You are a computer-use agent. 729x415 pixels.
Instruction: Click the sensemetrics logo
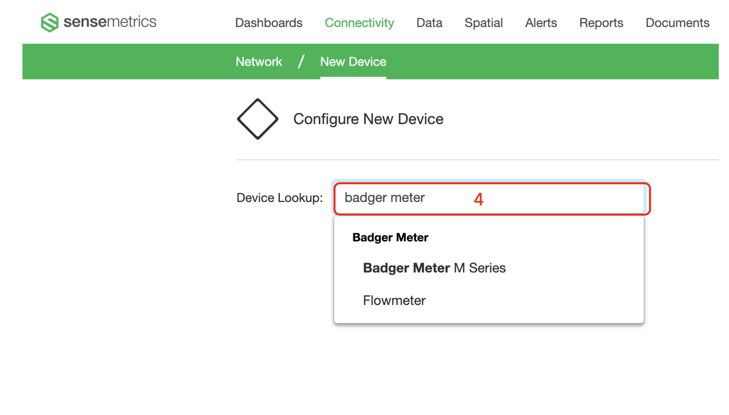point(98,22)
